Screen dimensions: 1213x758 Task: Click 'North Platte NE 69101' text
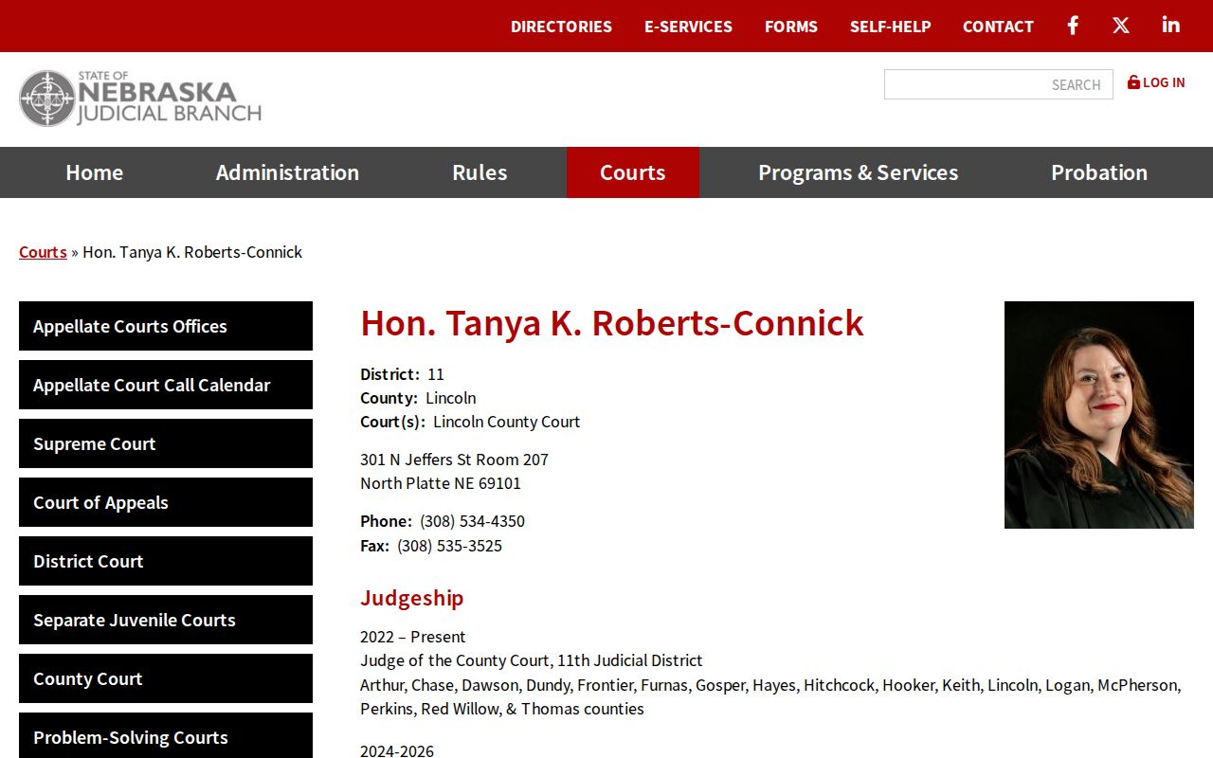pos(441,483)
